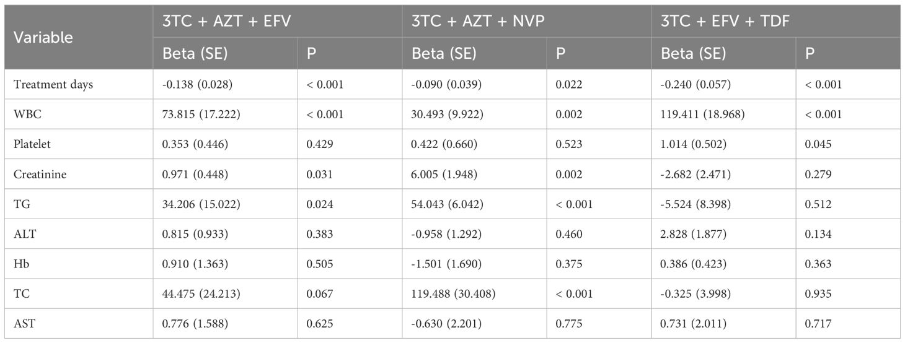Viewport: 905px width, 343px height.
Task: Select cell value 73.815 (17.222)
Action: 200,115
